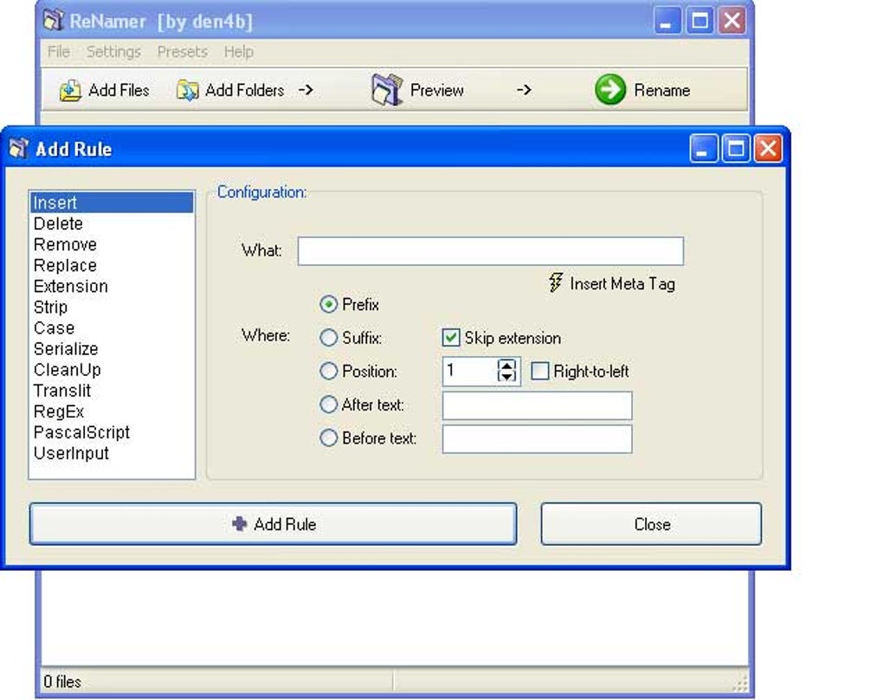This screenshot has height=700, width=883.
Task: Close the ReNamer main window
Action: tap(732, 21)
